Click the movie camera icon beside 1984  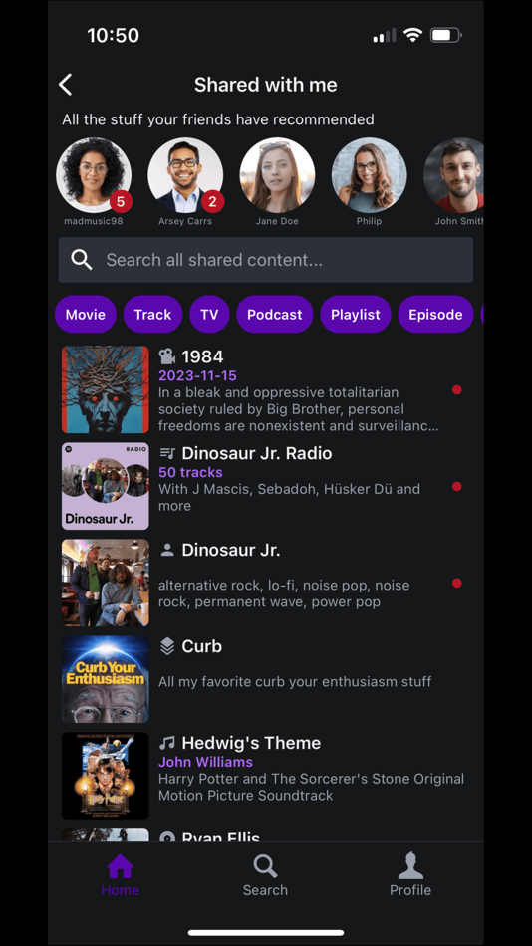pyautogui.click(x=167, y=356)
